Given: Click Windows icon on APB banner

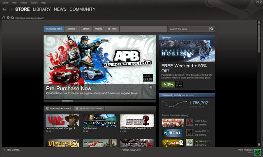Looking at the screenshot, I should pyautogui.click(x=151, y=87).
